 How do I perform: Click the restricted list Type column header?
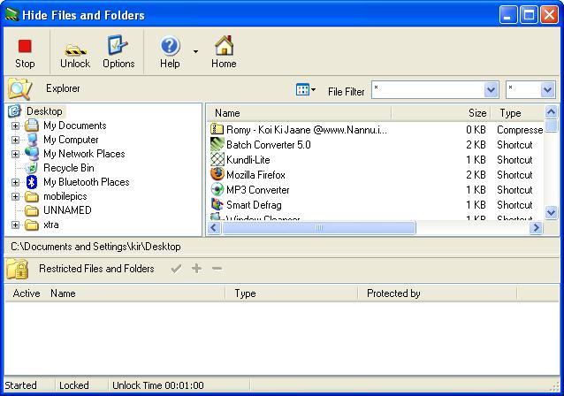pos(245,293)
